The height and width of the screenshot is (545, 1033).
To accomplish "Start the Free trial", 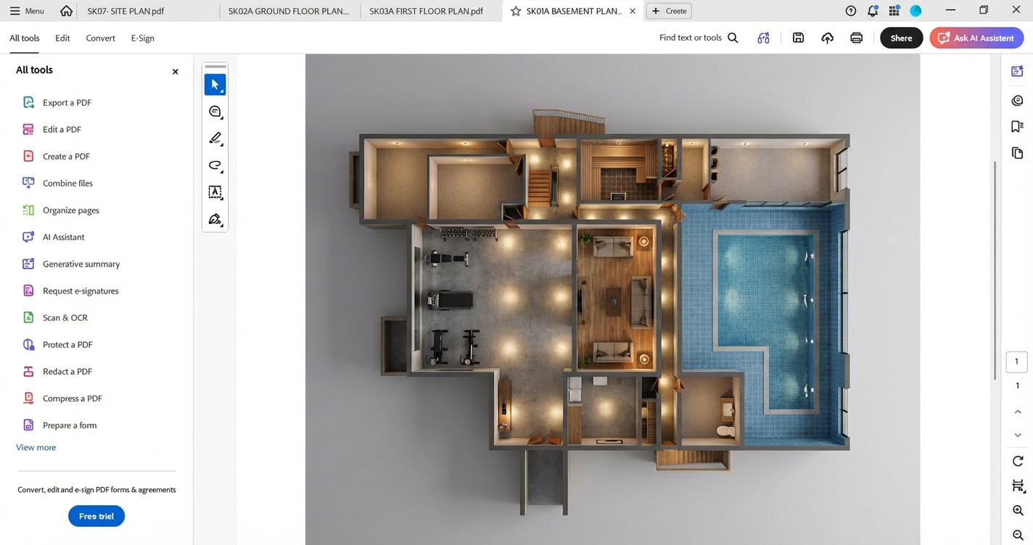I will [x=96, y=516].
